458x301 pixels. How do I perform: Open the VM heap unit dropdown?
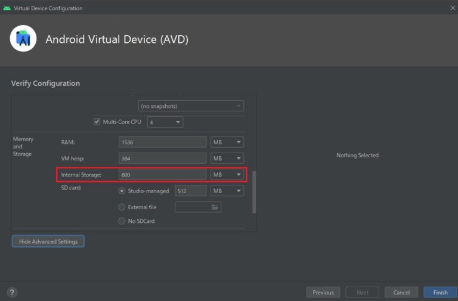[x=227, y=158]
